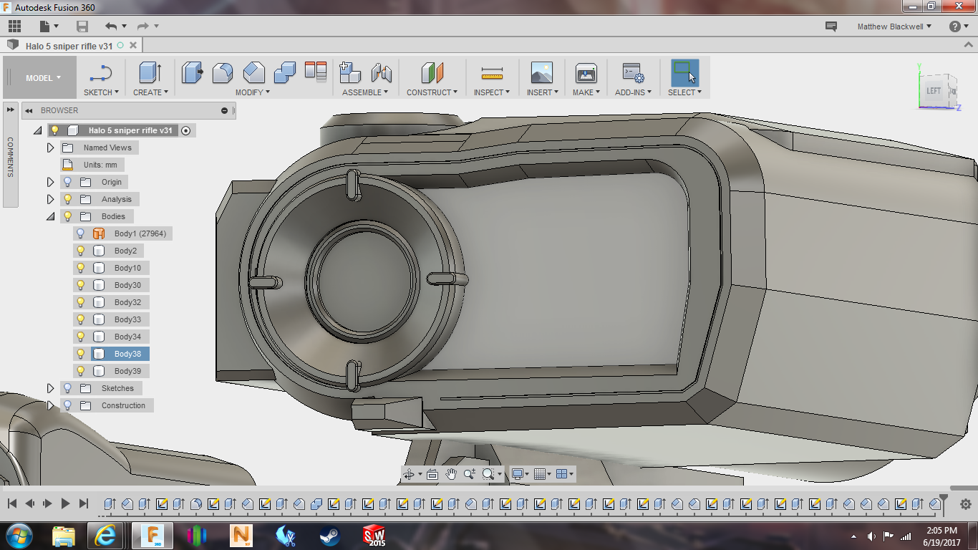The width and height of the screenshot is (978, 550).
Task: Click the LEFT face of the ViewCube
Action: [934, 91]
